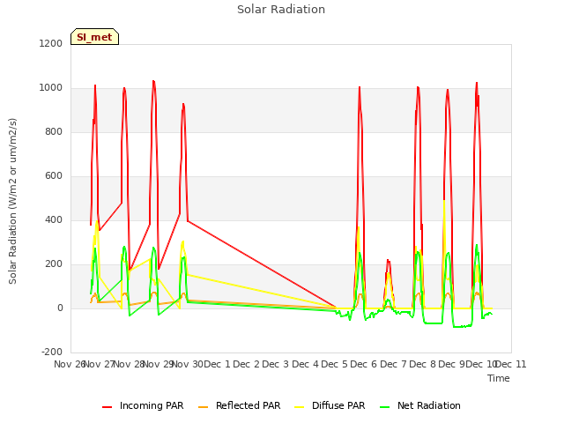Click the 1000 y-axis tick label
Screen dimensions: 564x423
click(51, 88)
